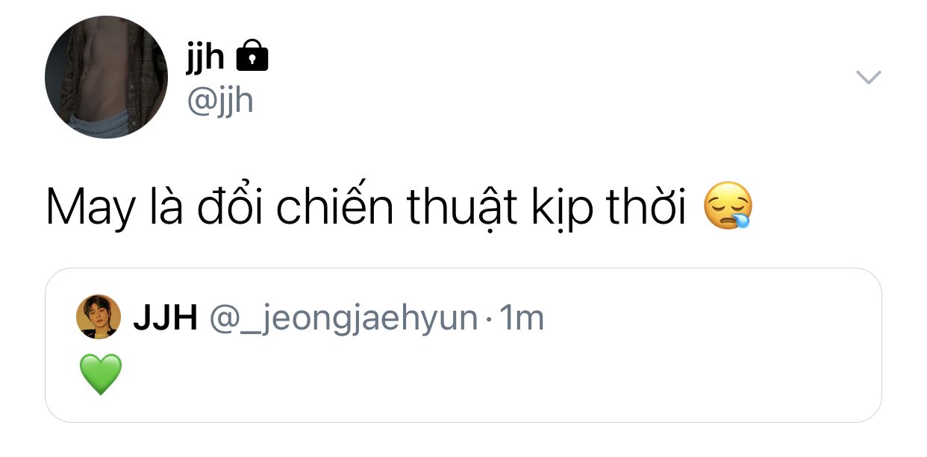The image size is (927, 457).
Task: Click the padlock icon beside jjh
Action: pos(252,57)
